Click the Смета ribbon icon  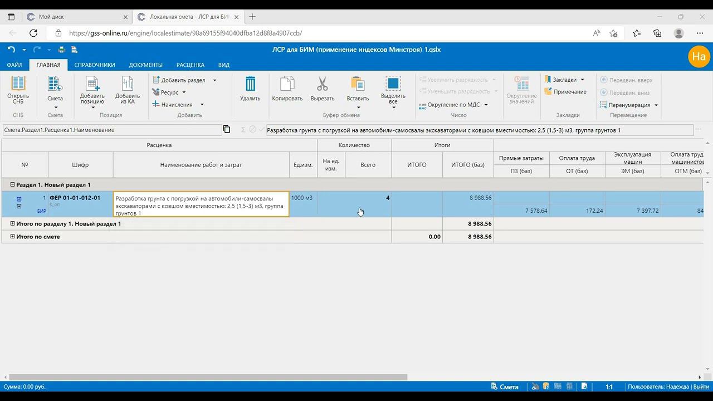[x=55, y=84]
